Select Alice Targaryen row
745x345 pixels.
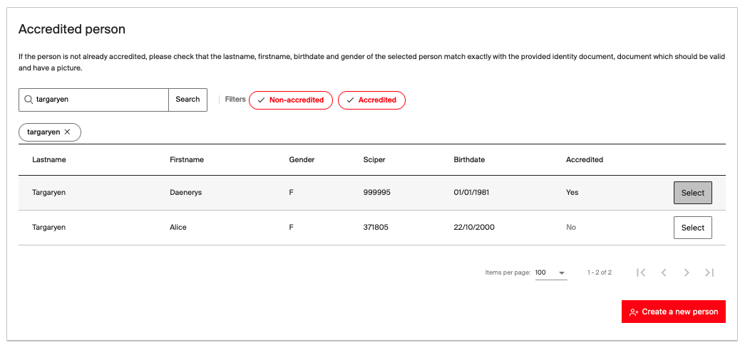click(x=692, y=228)
